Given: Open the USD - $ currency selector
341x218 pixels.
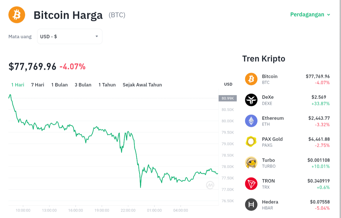Looking at the screenshot, I should click(x=70, y=36).
